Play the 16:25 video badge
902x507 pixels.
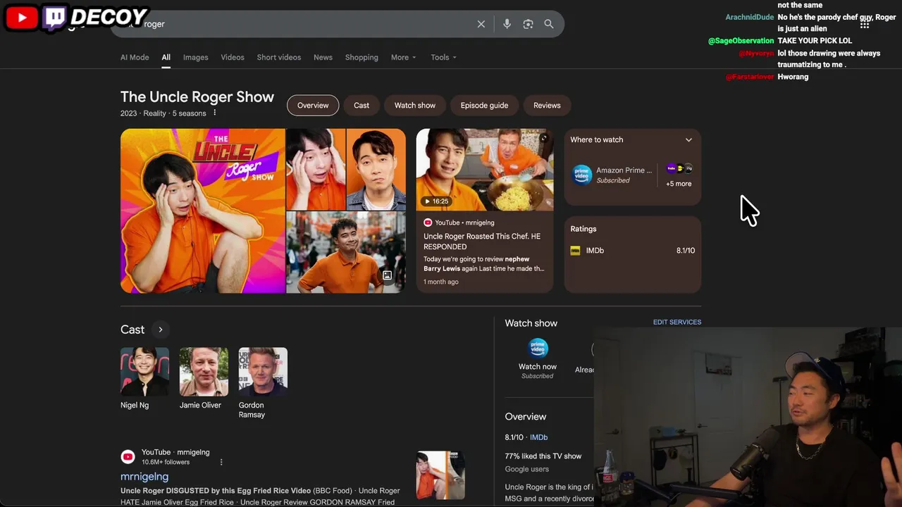pyautogui.click(x=436, y=201)
